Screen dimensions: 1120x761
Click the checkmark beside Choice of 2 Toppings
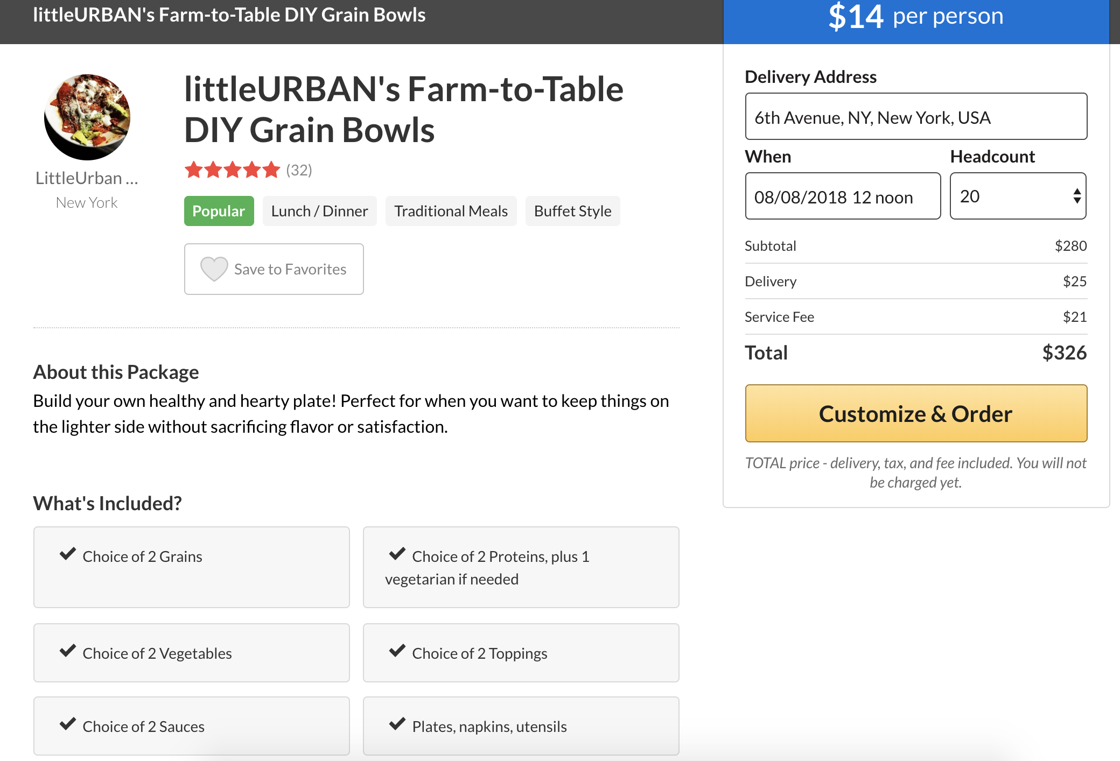click(397, 651)
